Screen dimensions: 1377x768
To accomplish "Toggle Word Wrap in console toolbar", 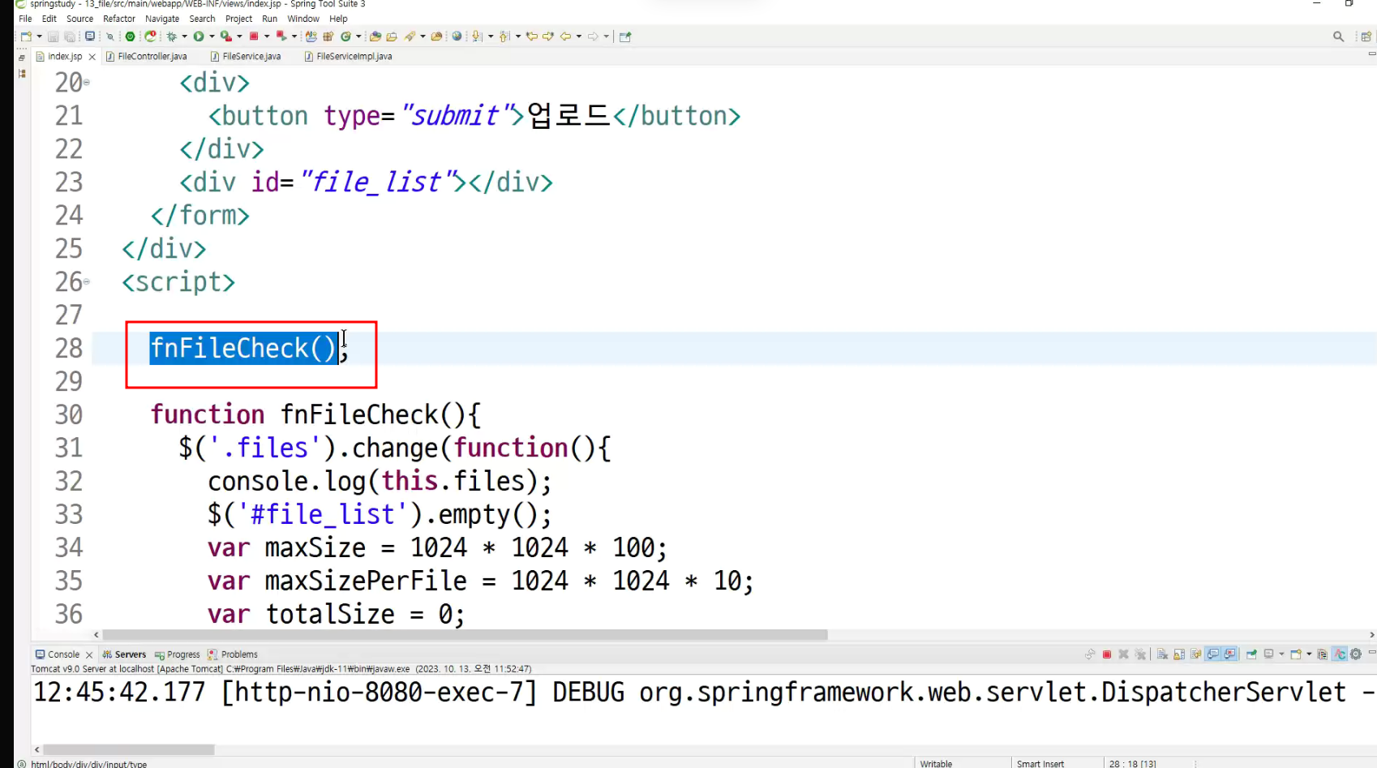I will pyautogui.click(x=1195, y=654).
